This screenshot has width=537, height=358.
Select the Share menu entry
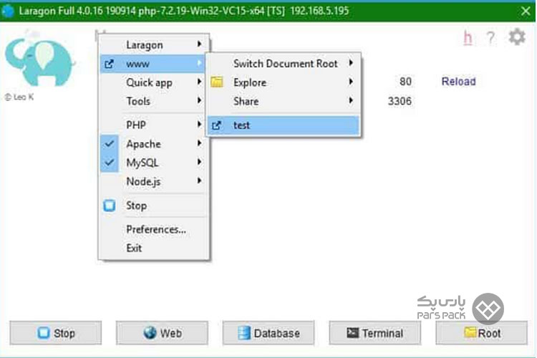[x=284, y=102]
